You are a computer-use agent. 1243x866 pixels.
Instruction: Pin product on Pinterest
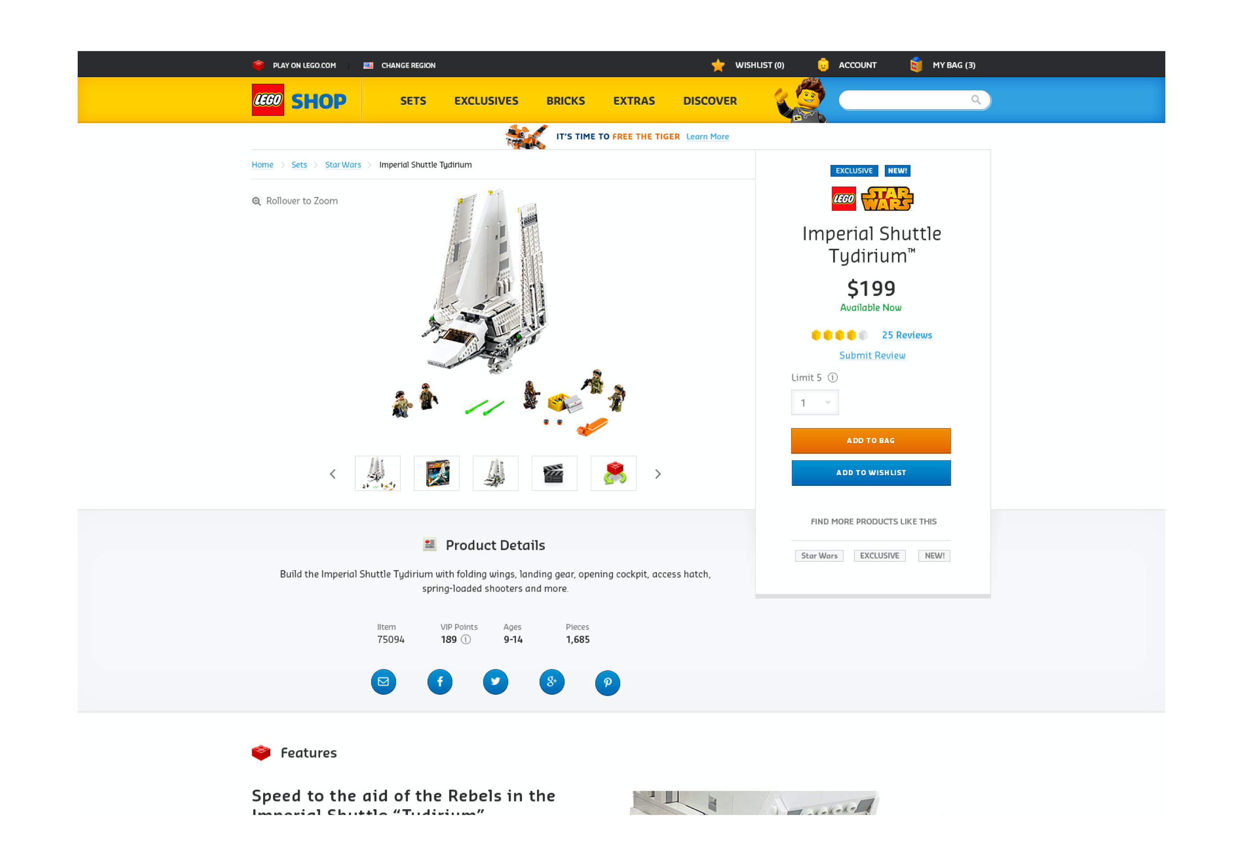coord(607,683)
